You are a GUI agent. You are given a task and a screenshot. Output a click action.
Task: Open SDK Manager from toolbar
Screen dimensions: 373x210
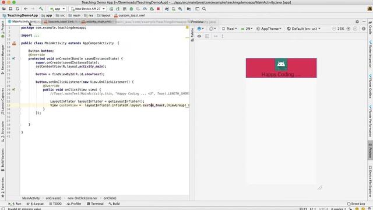pyautogui.click(x=180, y=9)
